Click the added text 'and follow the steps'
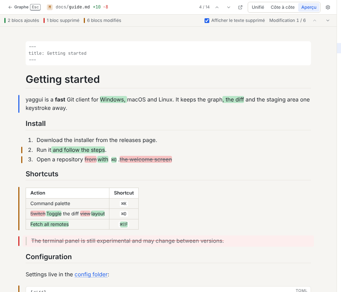341x292 pixels. 78,150
